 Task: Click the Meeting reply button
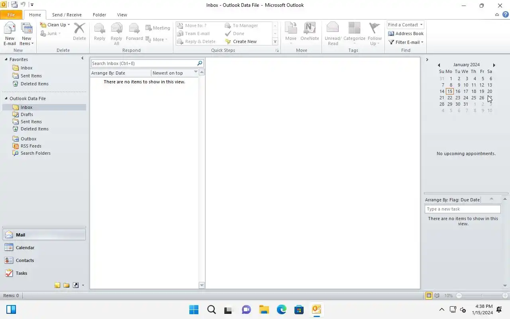158,28
